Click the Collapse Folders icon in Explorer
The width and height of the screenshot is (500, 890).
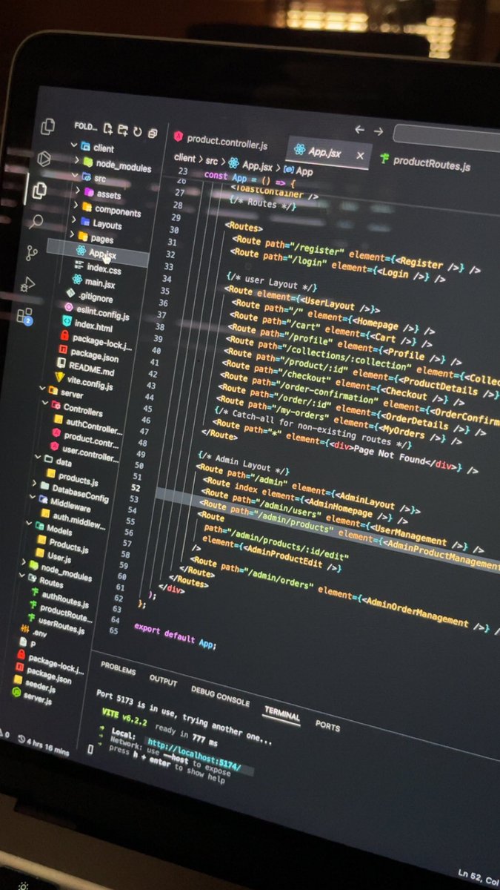[x=152, y=133]
